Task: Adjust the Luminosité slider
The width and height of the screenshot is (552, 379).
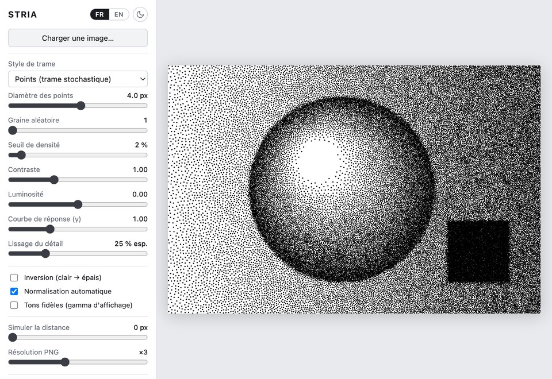Action: coord(78,204)
